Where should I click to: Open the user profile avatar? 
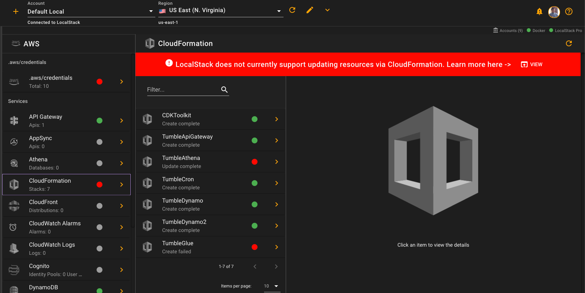[x=554, y=12]
